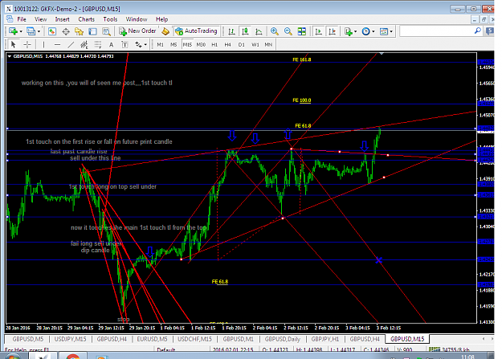The image size is (502, 359).
Task: Switch chart to candlestick mode
Action: pos(245,31)
